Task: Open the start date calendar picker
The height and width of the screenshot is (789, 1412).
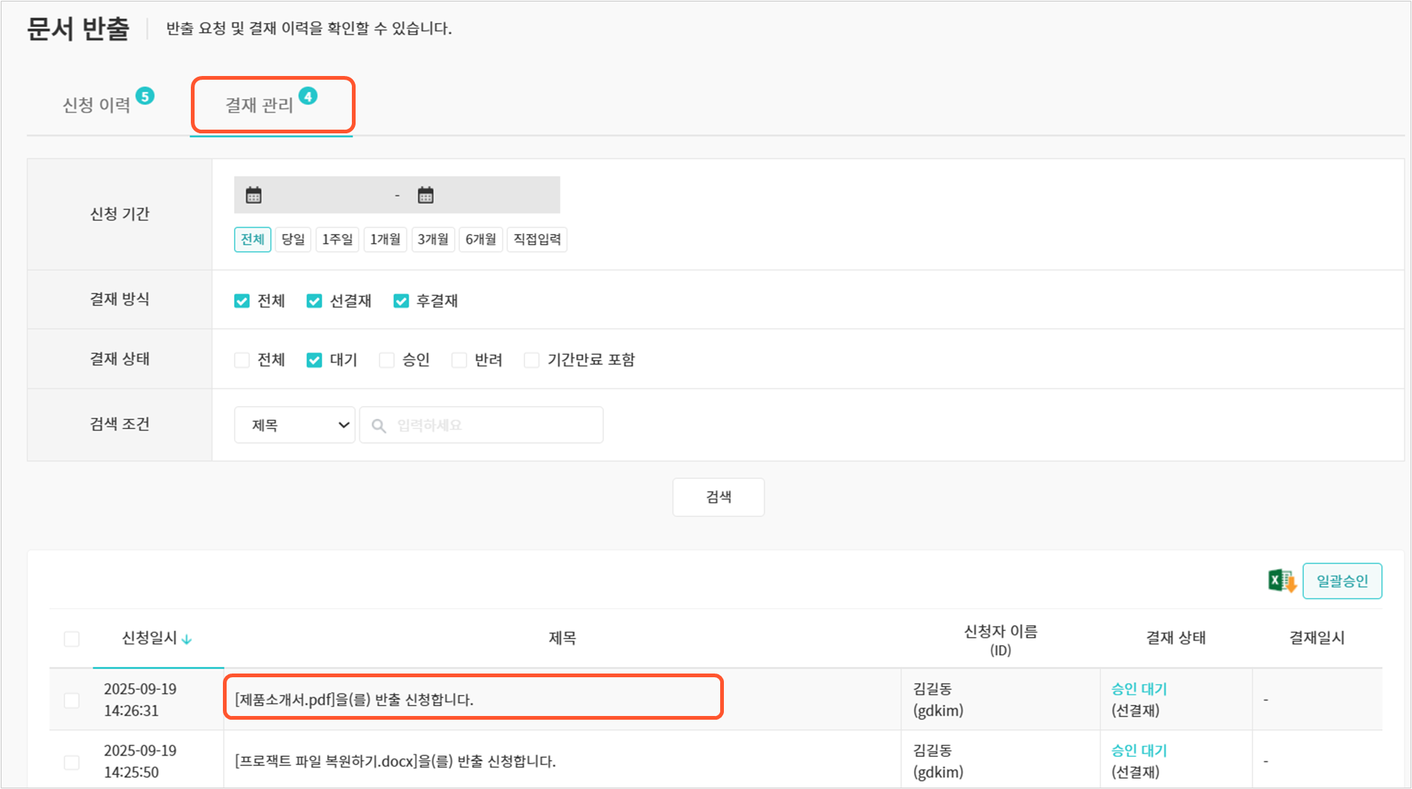Action: (253, 195)
